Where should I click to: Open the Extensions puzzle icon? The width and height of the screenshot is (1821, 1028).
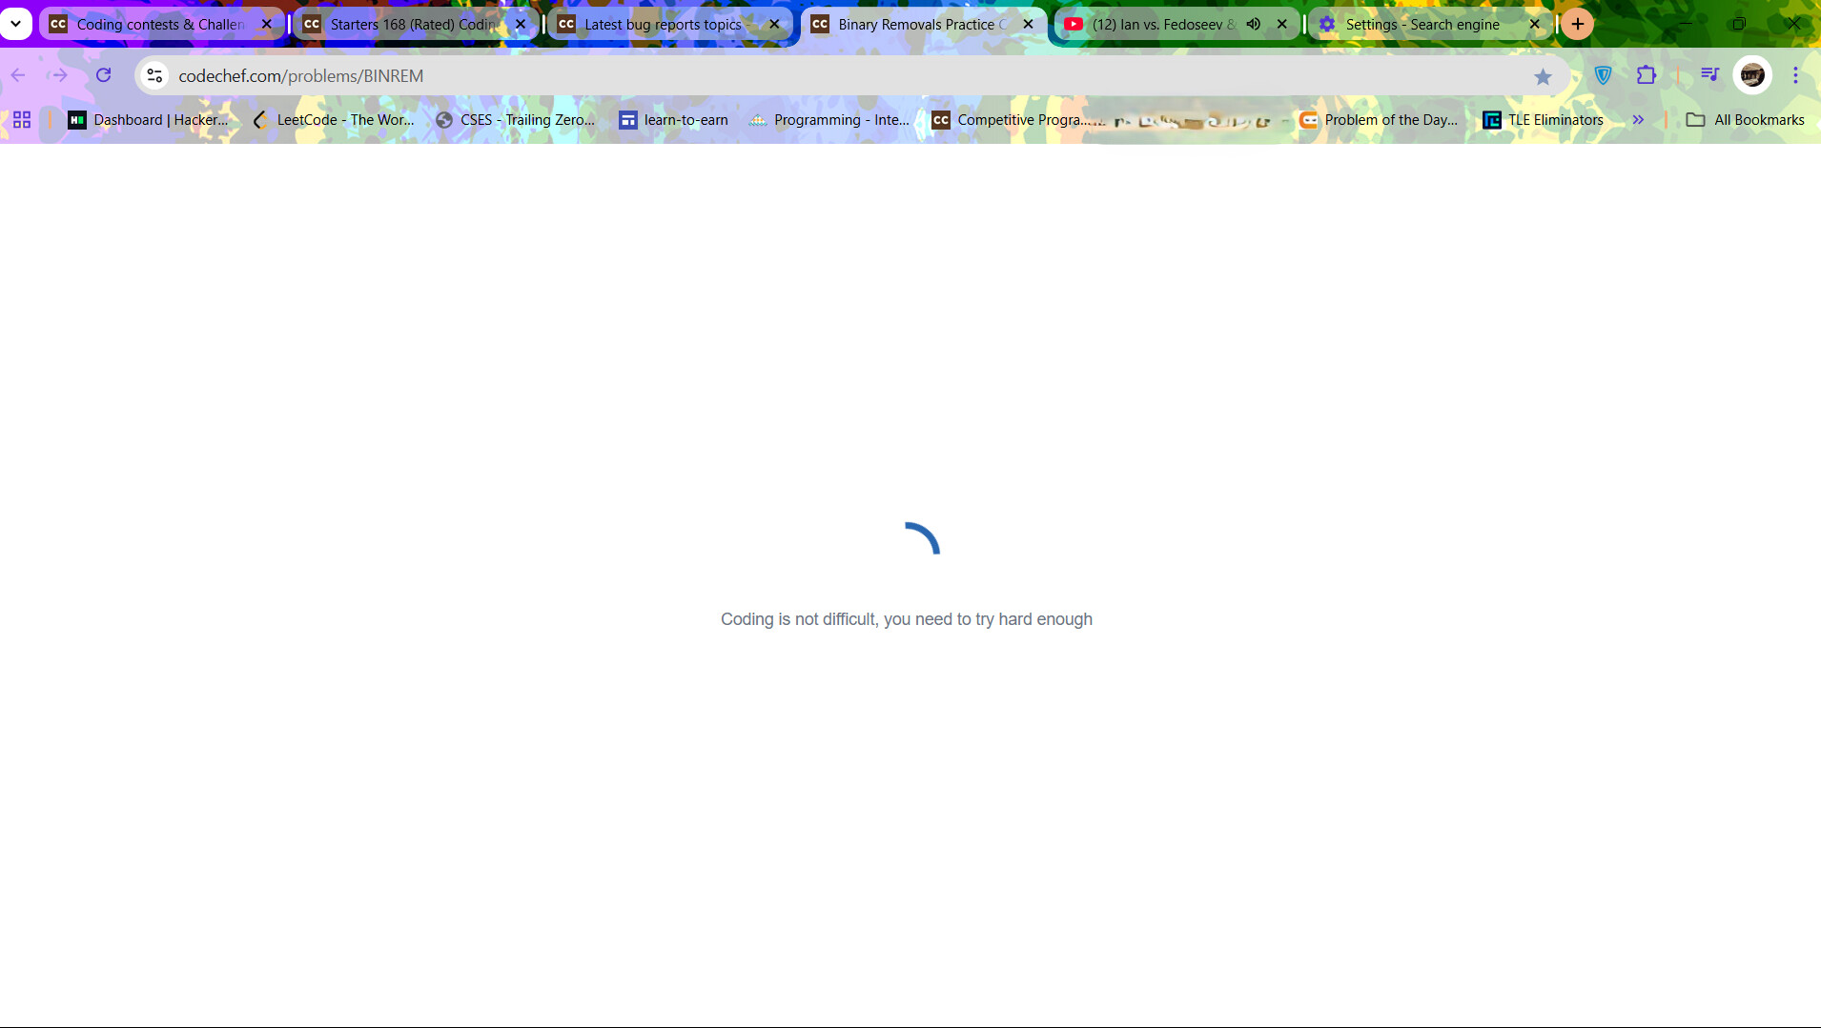click(1647, 75)
